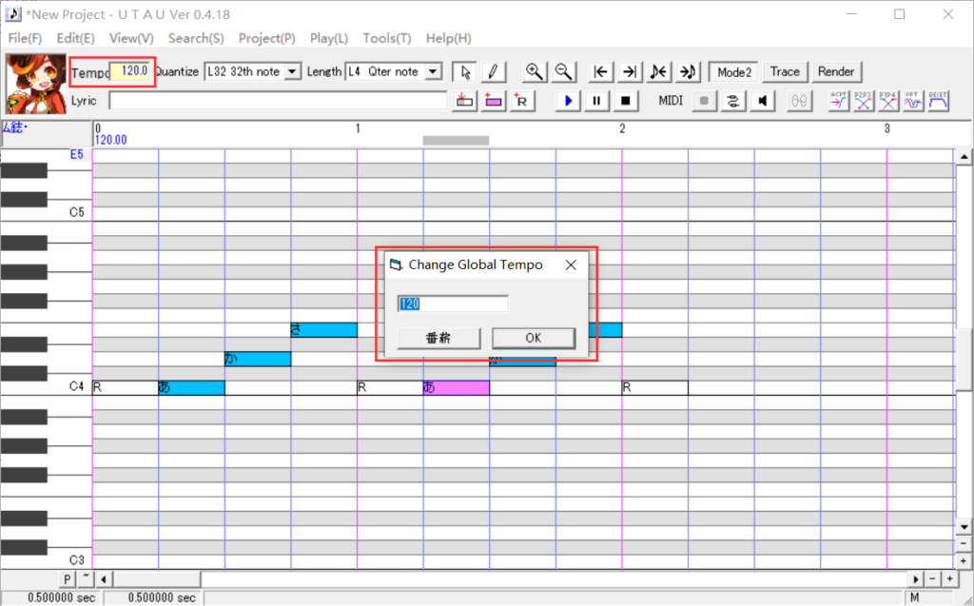Screen dimensions: 974x606
Task: Click the insert rest 'R' icon
Action: [521, 100]
